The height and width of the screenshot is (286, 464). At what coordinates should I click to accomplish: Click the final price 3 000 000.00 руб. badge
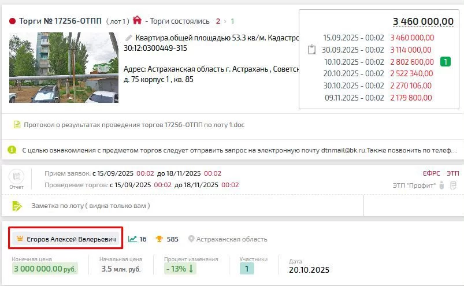45,269
